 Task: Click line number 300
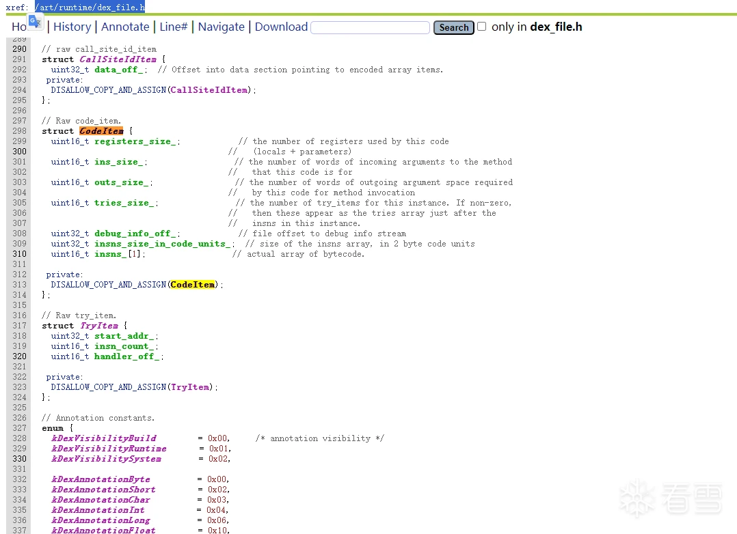tap(20, 152)
